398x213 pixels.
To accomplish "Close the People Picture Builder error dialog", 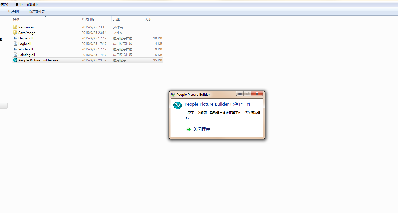I will (257, 94).
